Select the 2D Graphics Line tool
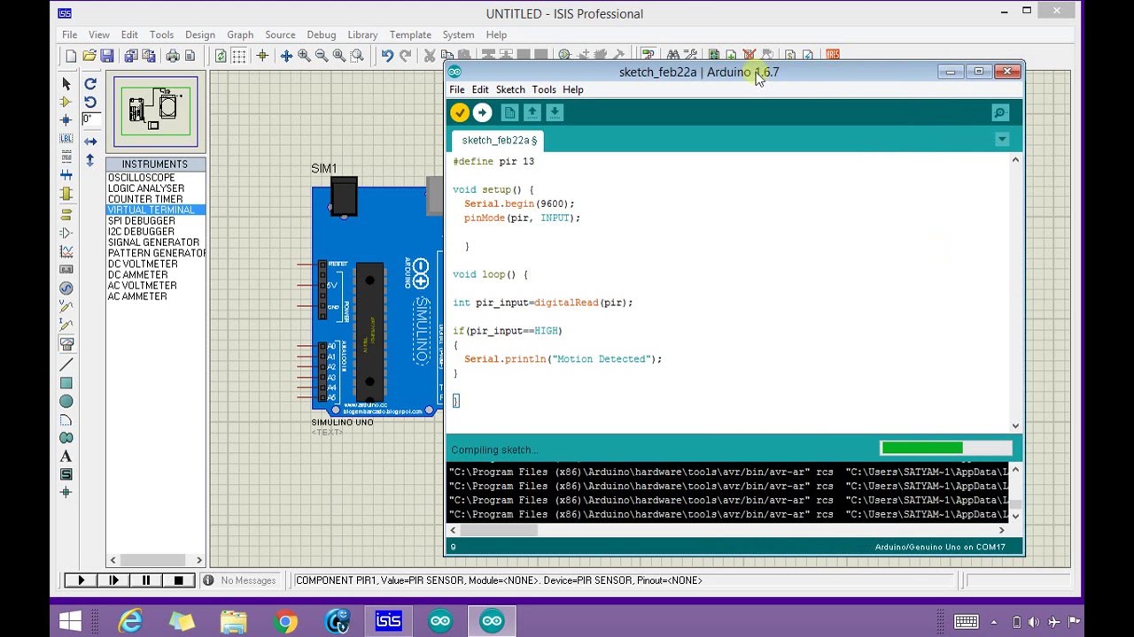Image resolution: width=1134 pixels, height=637 pixels. pos(66,365)
